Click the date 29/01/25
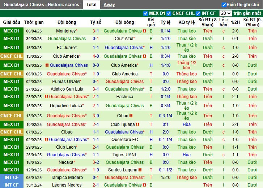263x188 pixels. tap(34, 147)
